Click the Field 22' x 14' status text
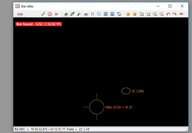The image size is (192, 133). (78, 129)
